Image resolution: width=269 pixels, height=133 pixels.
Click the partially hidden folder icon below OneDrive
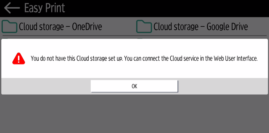6,38
